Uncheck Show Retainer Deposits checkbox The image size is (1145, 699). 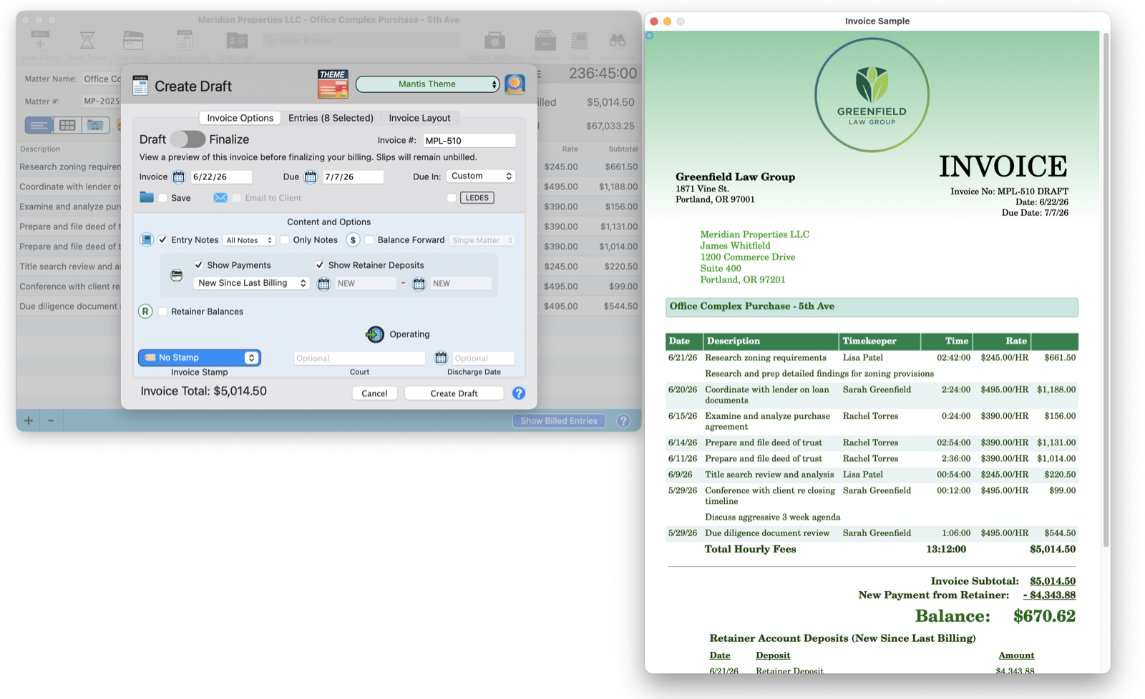coord(320,265)
